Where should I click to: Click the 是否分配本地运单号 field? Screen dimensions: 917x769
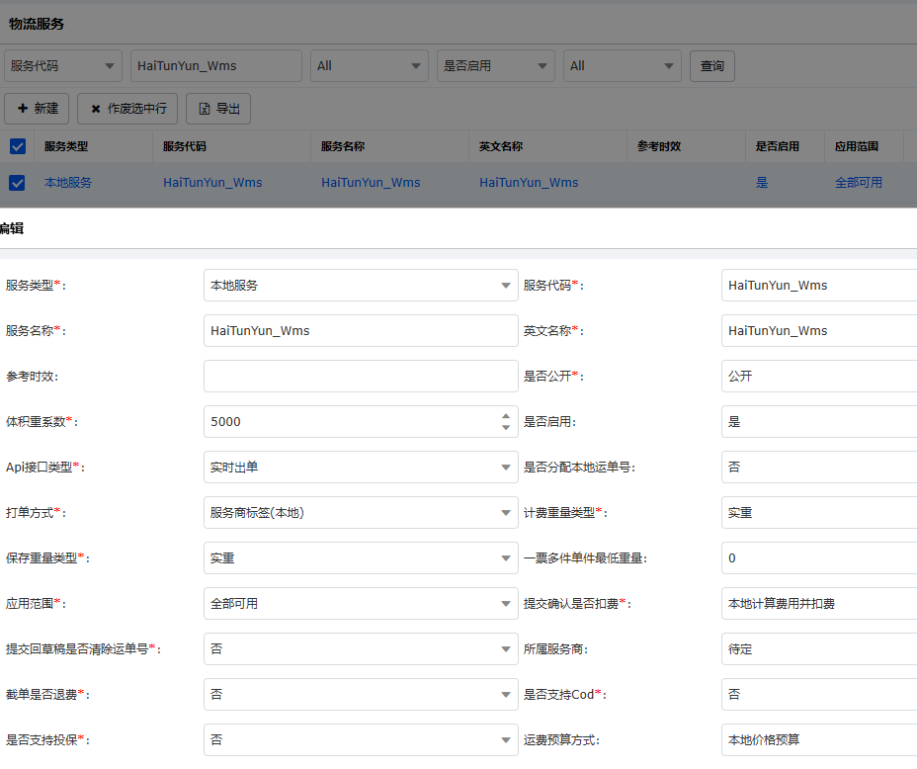click(x=819, y=468)
